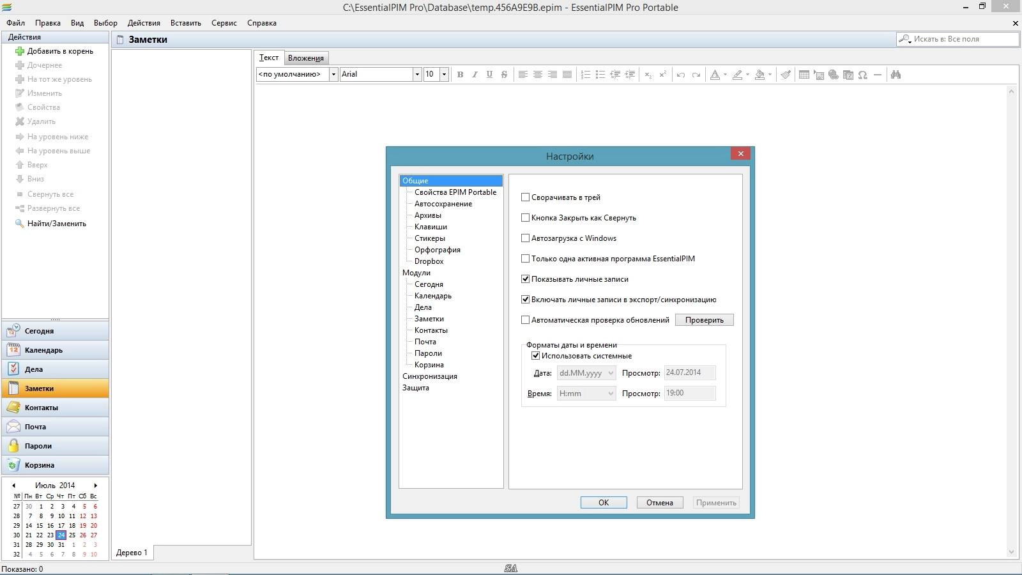Open the date insertion calendar icon

click(848, 75)
